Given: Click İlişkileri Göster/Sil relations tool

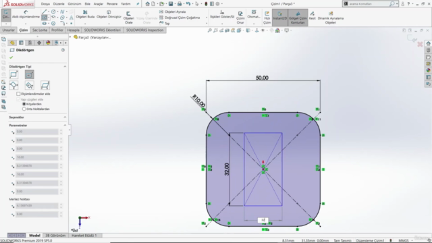Looking at the screenshot, I should pyautogui.click(x=222, y=14).
